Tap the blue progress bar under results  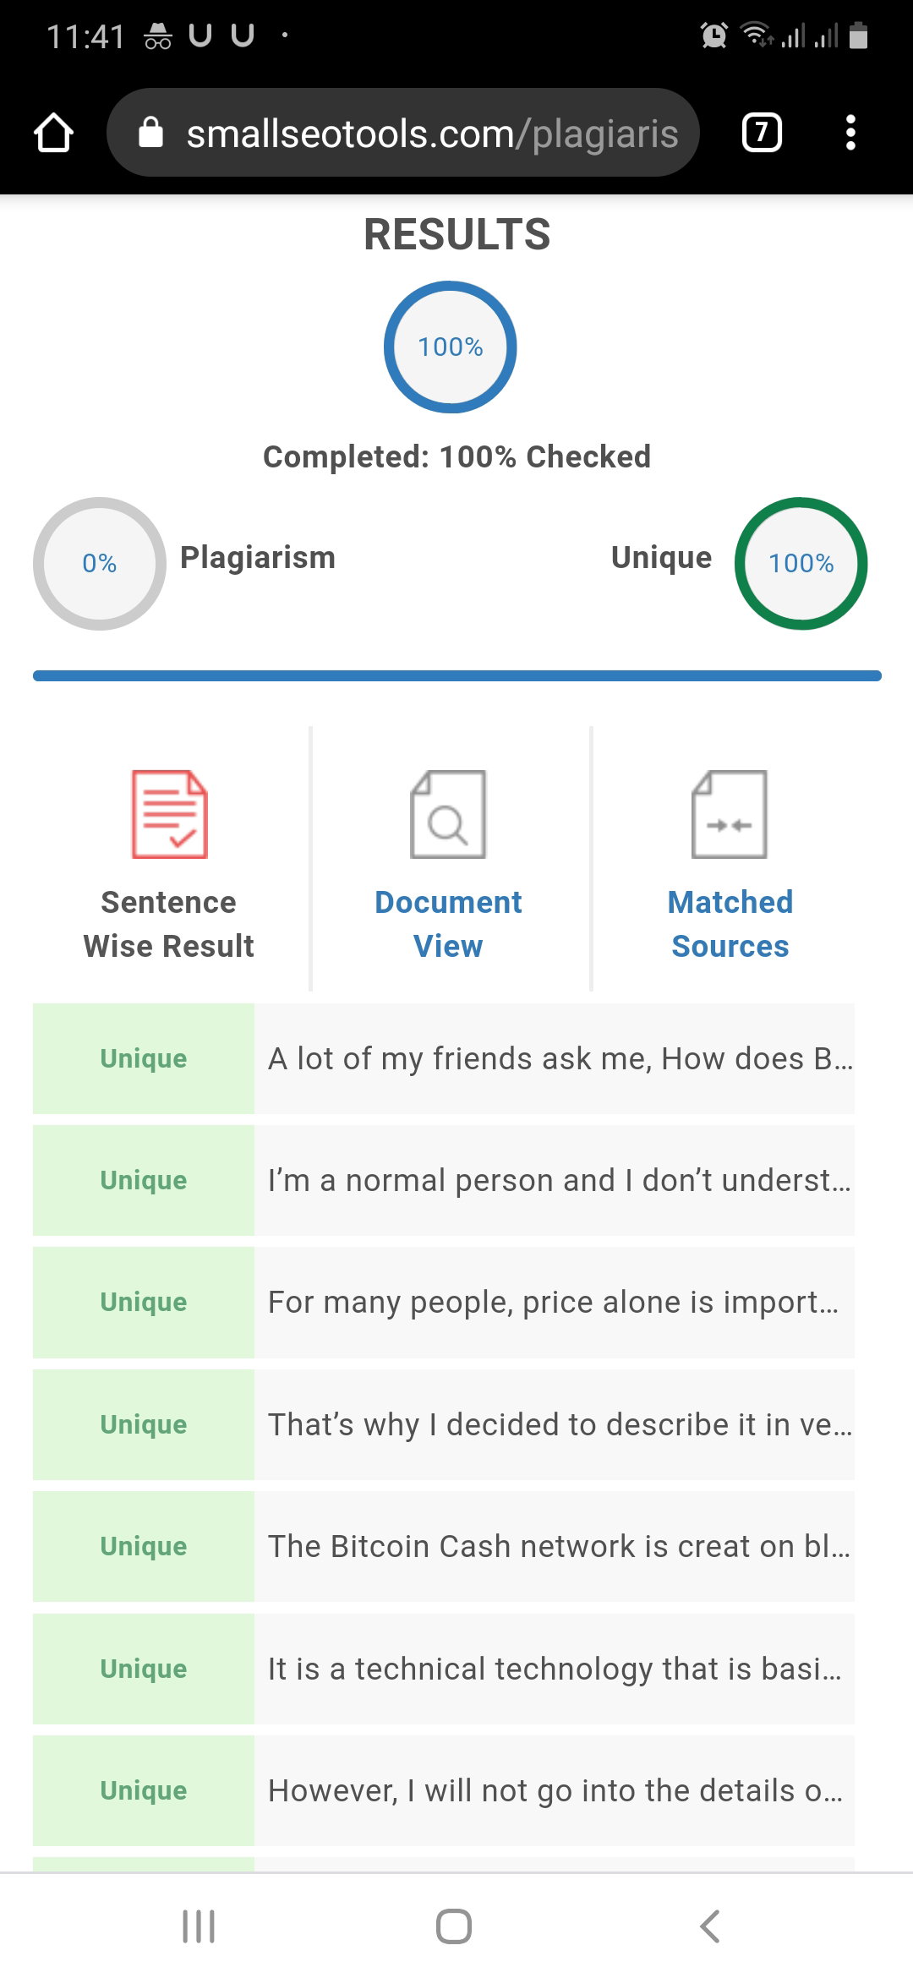(x=457, y=675)
